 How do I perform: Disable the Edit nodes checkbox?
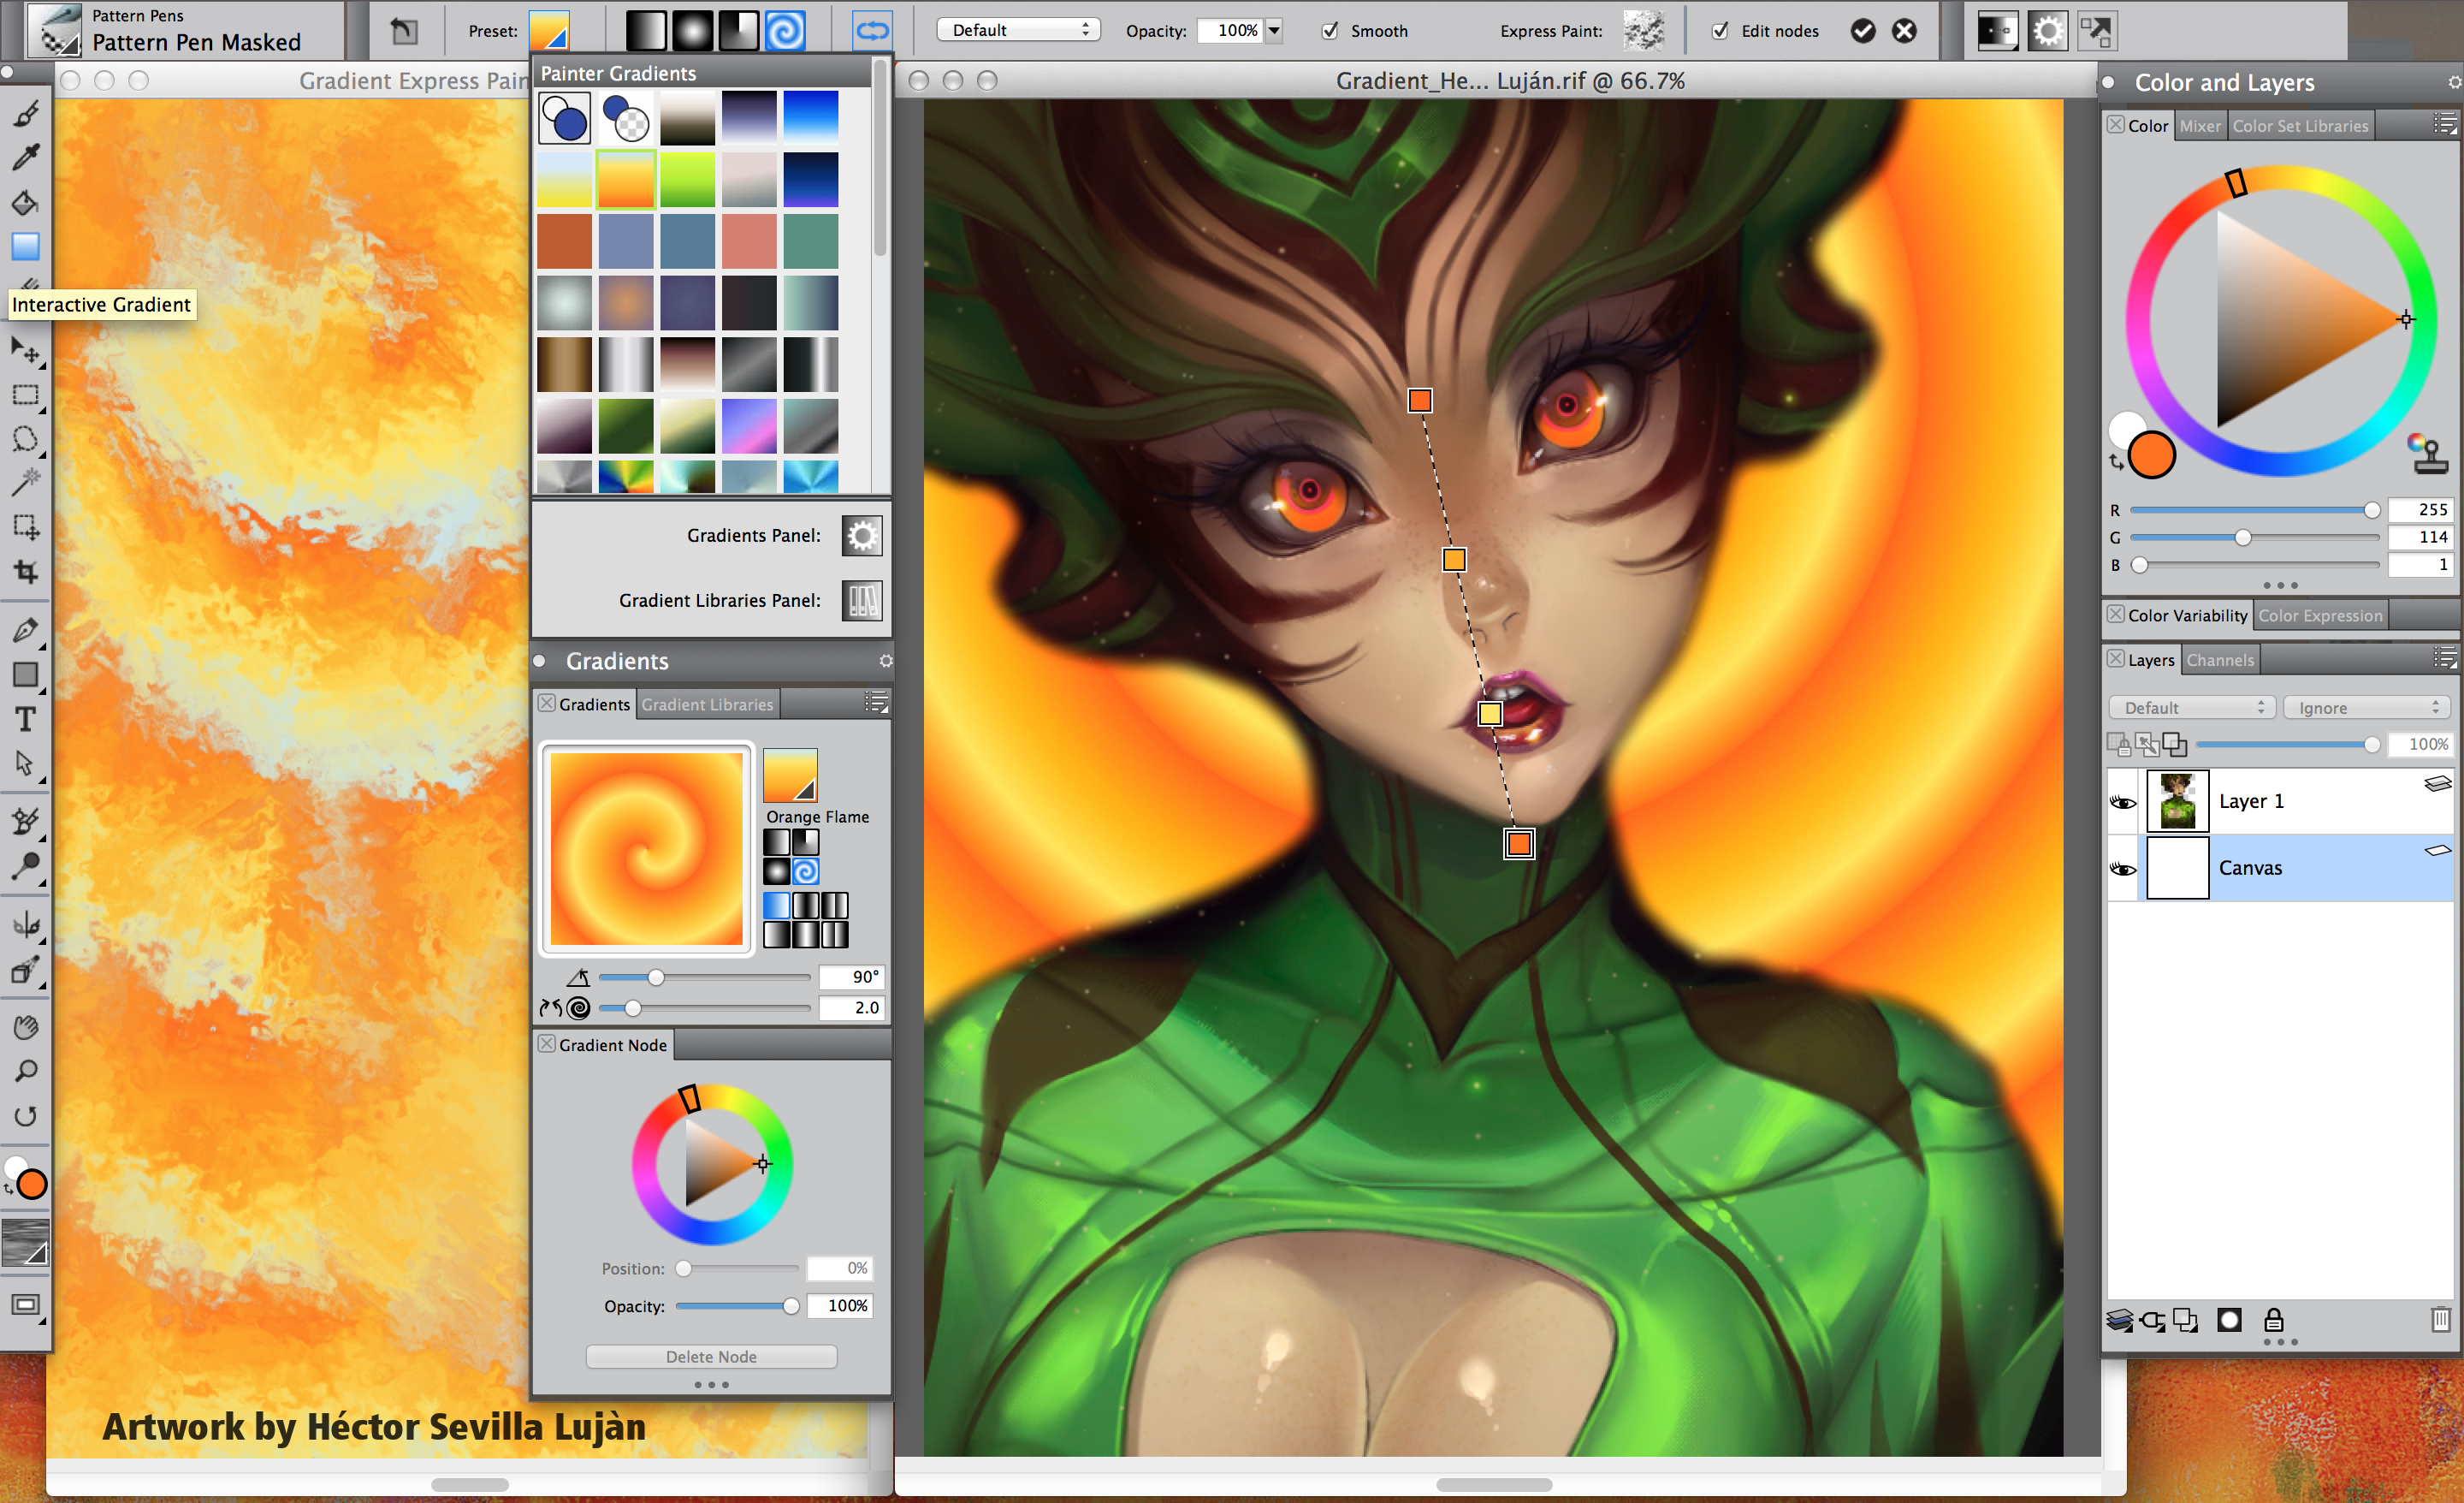click(x=1720, y=31)
